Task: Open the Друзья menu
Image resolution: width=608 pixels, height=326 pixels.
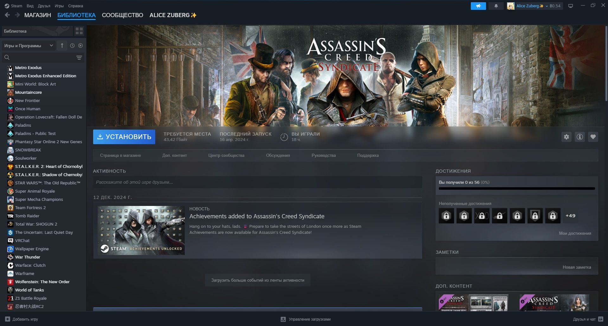Action: click(44, 6)
